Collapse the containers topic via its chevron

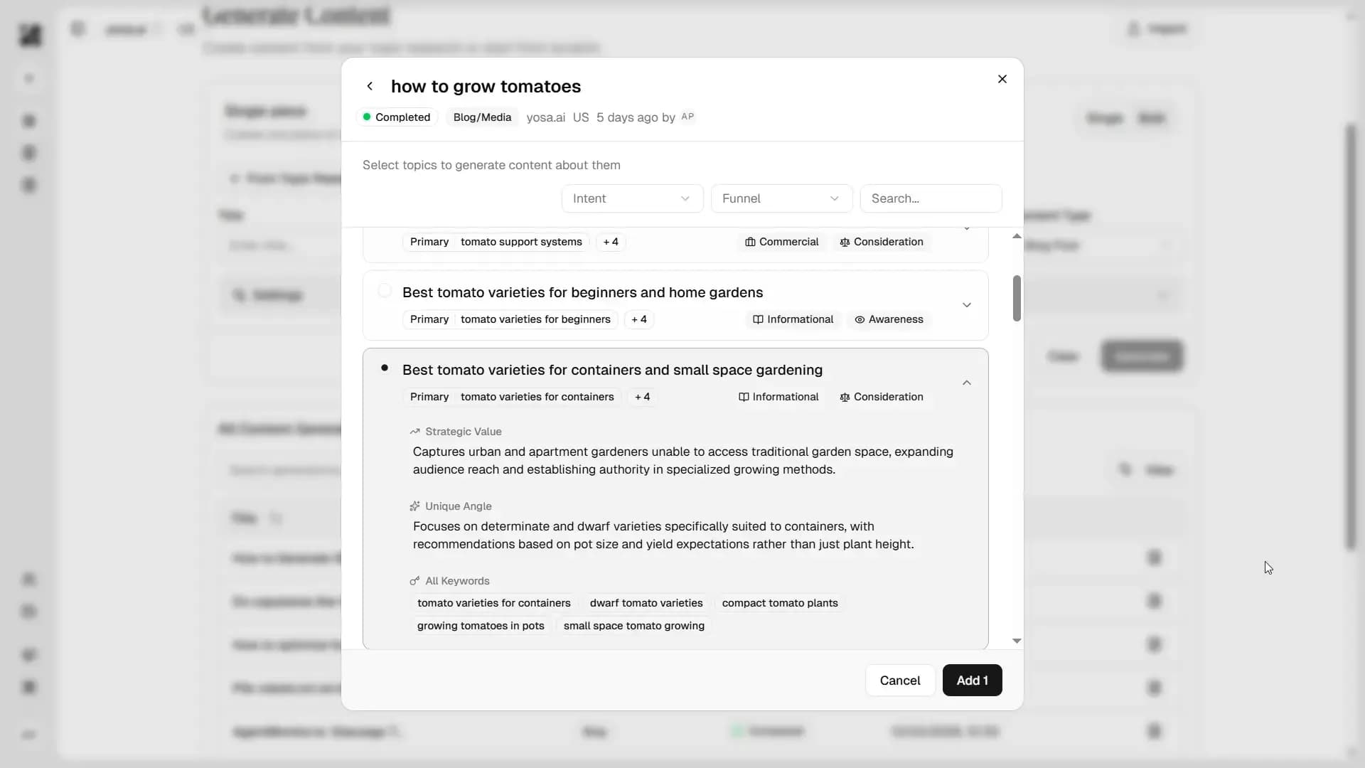(x=966, y=383)
